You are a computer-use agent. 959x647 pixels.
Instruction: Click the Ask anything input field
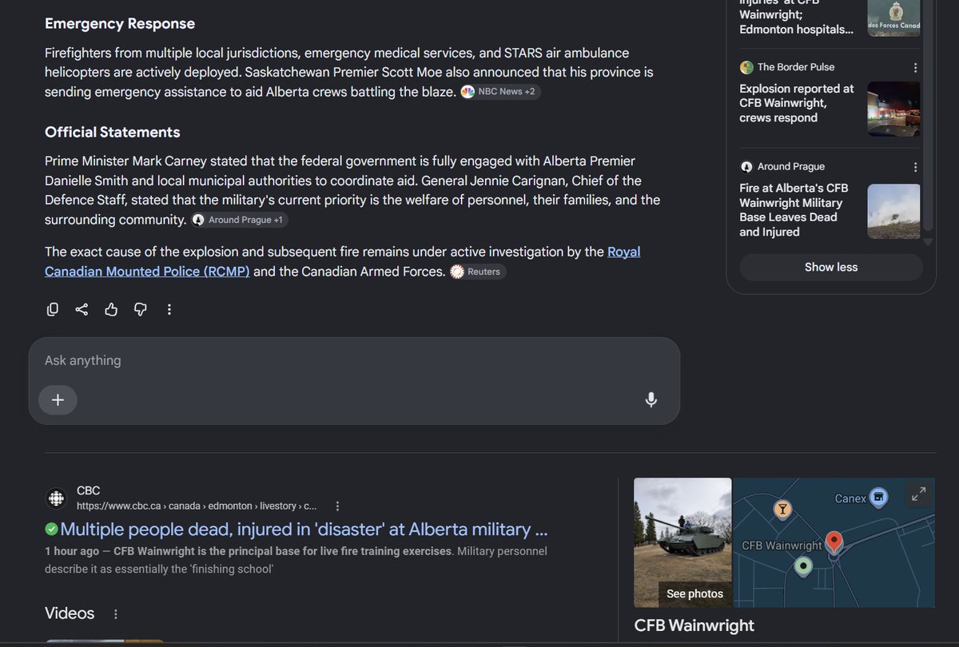(x=354, y=361)
